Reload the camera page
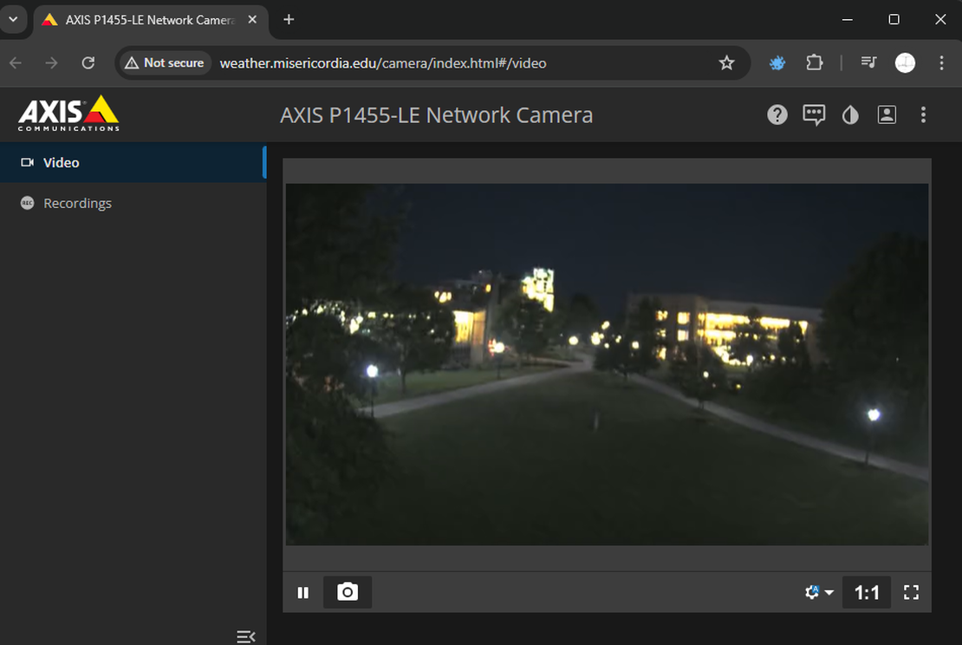The width and height of the screenshot is (962, 645). (x=88, y=62)
